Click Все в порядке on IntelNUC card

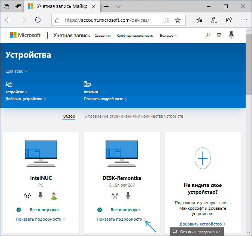[44, 210]
